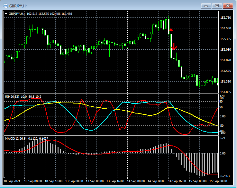Click MACD scale value 0.21
The width and height of the screenshot is (237, 188).
click(x=223, y=138)
